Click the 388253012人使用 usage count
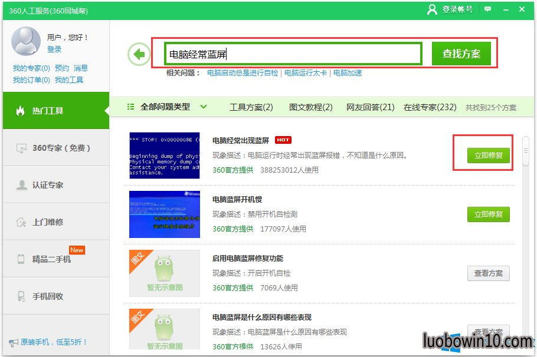Image resolution: width=537 pixels, height=357 pixels. 289,170
